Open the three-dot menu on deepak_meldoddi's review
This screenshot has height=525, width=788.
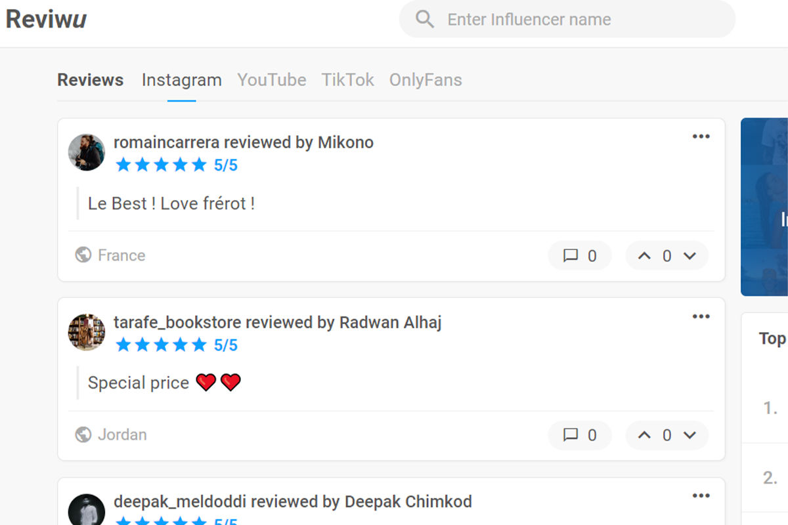pyautogui.click(x=701, y=495)
